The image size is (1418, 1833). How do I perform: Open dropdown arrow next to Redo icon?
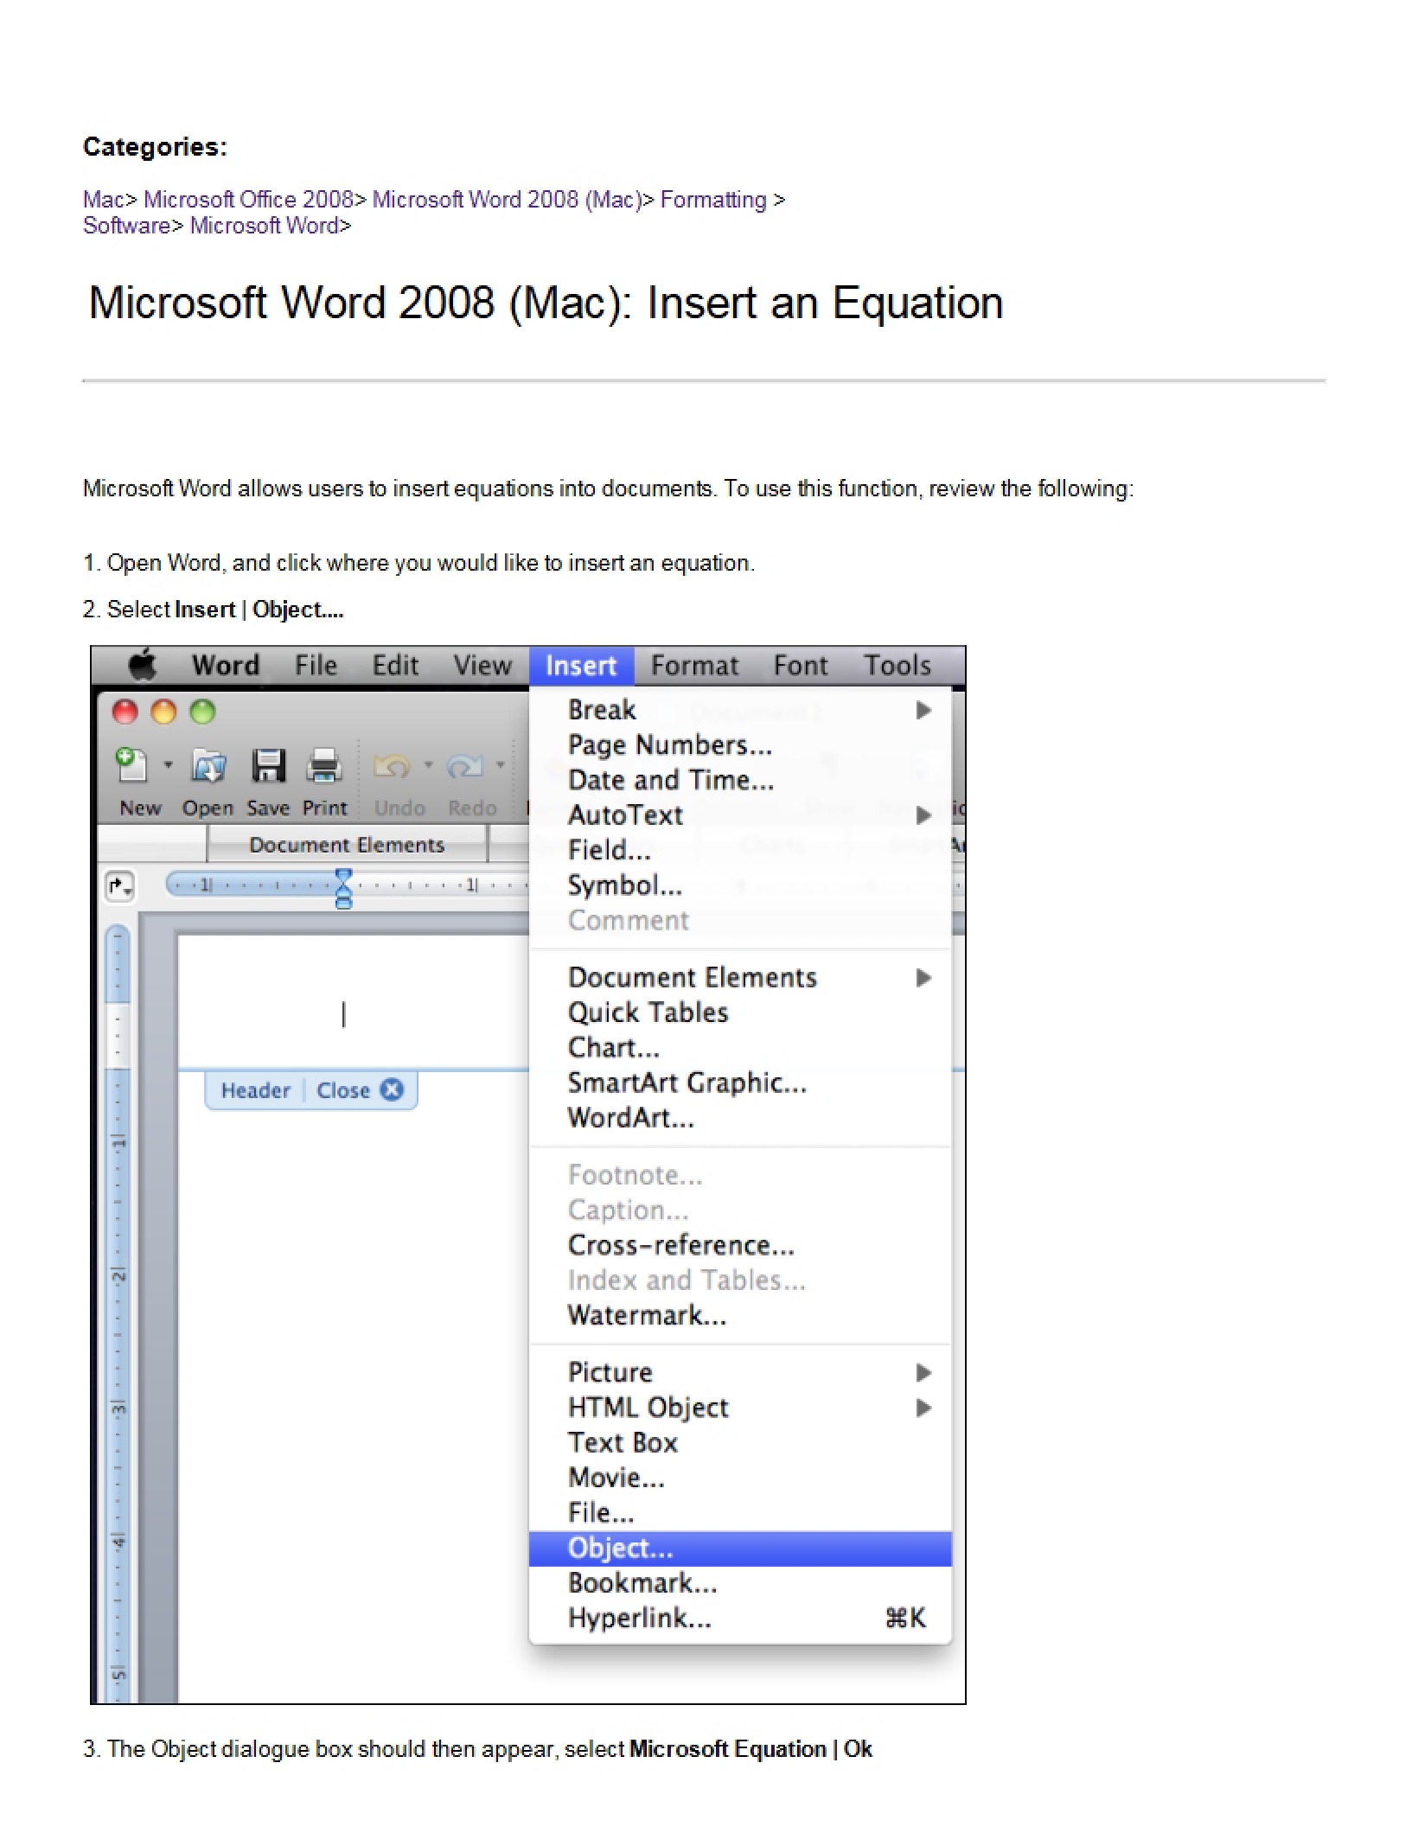coord(500,765)
